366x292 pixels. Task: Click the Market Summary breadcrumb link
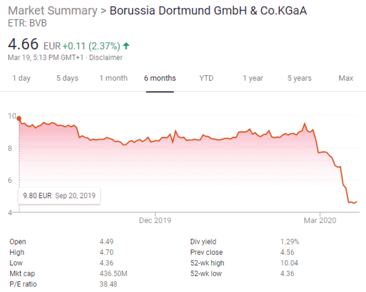(53, 11)
